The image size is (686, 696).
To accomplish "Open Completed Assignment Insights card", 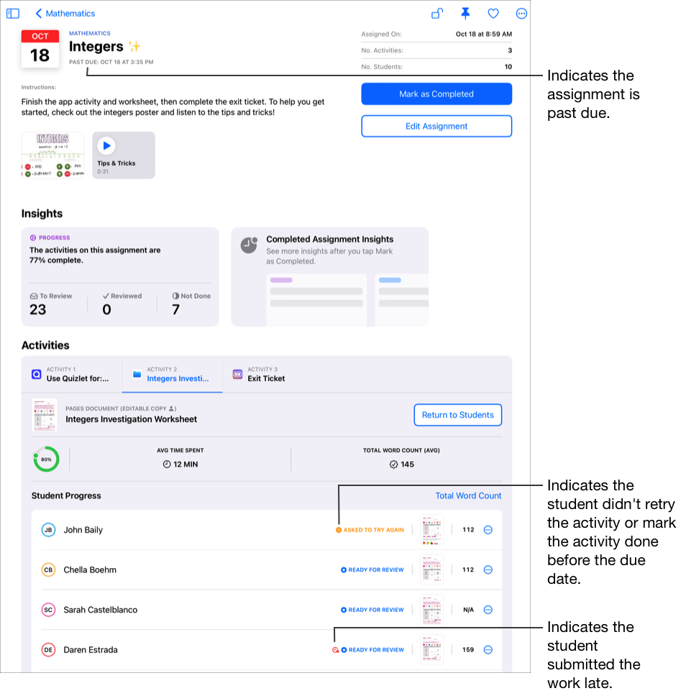I will pyautogui.click(x=329, y=277).
